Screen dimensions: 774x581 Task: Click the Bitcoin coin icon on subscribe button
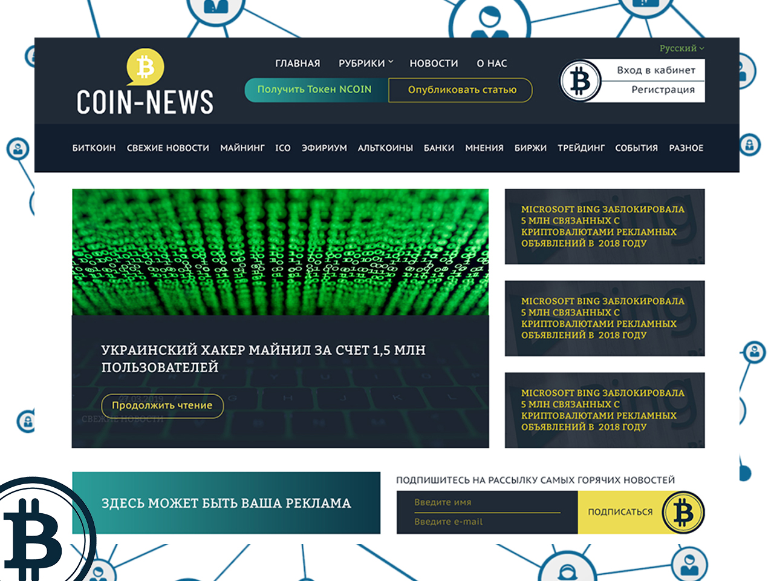[683, 513]
